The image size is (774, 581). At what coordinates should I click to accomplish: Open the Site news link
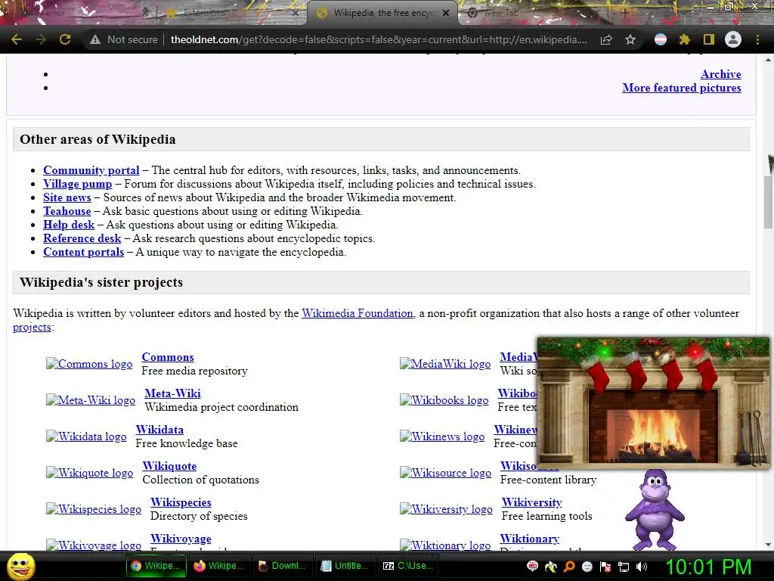tap(67, 197)
